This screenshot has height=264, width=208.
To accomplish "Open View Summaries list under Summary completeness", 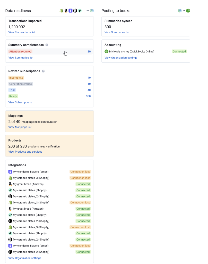I will [21, 58].
